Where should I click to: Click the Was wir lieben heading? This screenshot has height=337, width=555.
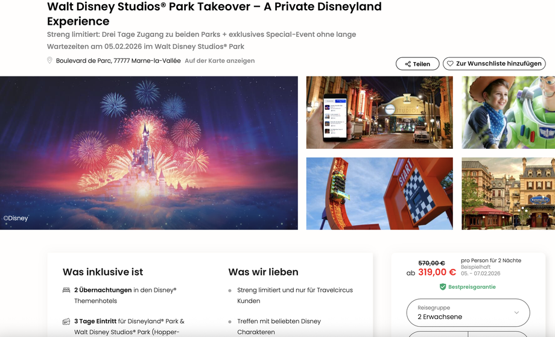(x=264, y=272)
